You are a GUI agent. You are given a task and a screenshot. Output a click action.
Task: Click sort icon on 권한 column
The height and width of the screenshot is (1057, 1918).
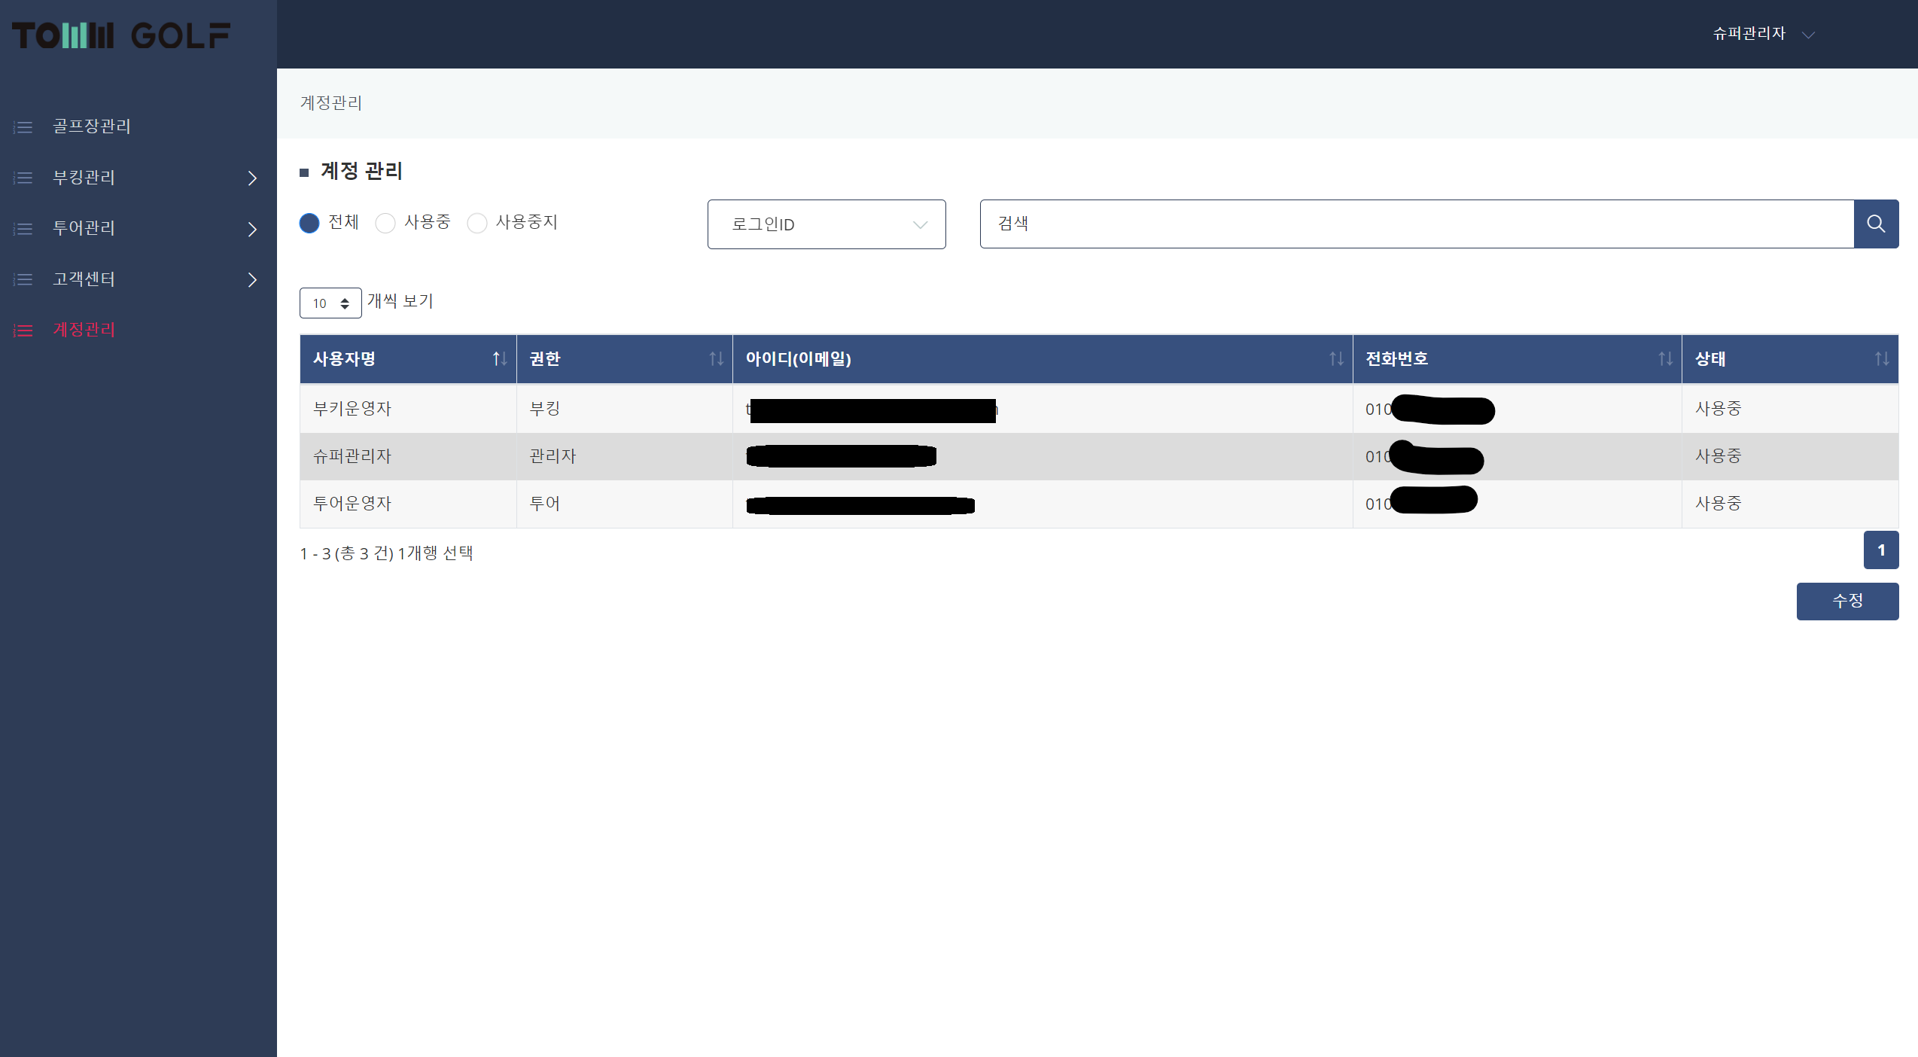[716, 359]
